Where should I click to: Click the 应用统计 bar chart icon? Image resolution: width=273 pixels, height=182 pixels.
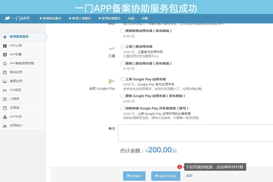point(5,126)
